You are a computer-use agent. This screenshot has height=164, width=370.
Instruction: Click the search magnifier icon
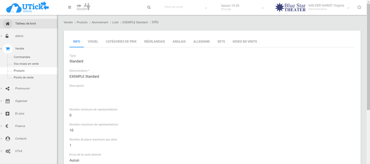(x=149, y=7)
